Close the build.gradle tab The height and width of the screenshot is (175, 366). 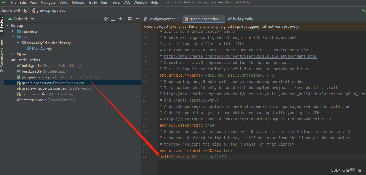point(256,19)
